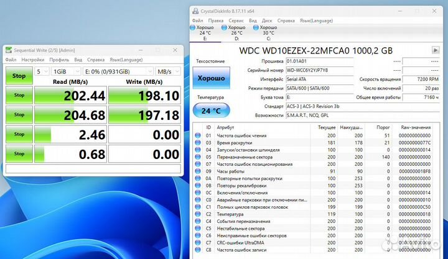
Task: Open Профиль menu in CrystalDiskMark
Action: [x=59, y=60]
